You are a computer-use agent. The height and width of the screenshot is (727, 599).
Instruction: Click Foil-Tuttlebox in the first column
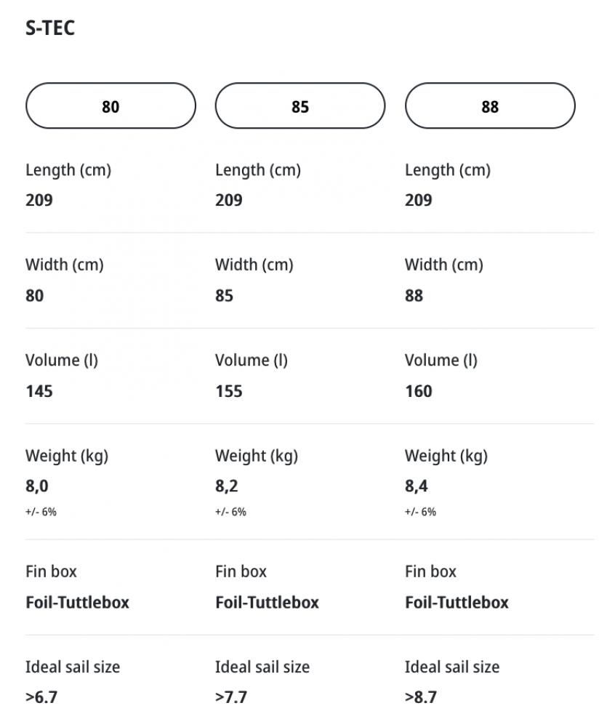click(77, 602)
